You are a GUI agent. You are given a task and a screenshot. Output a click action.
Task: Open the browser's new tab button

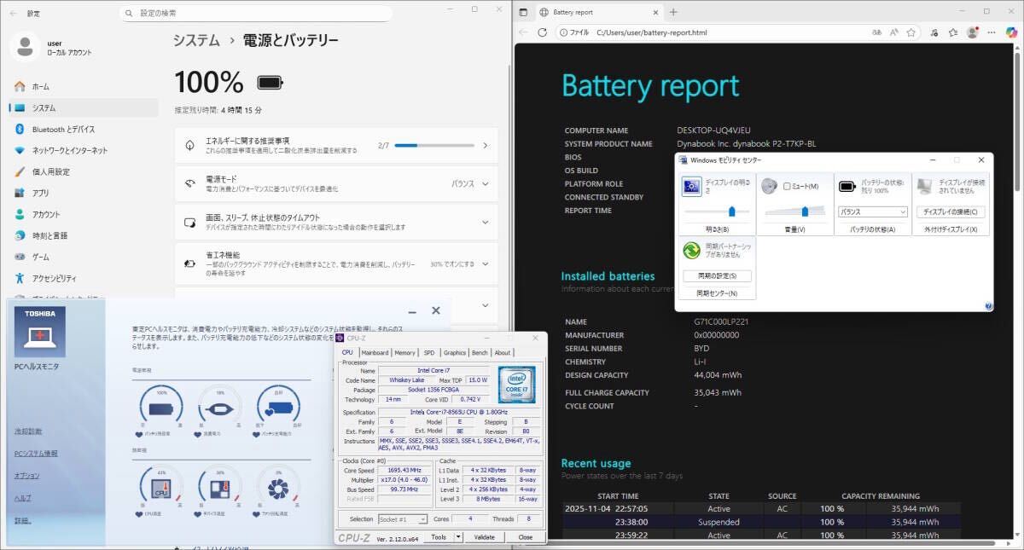[673, 12]
